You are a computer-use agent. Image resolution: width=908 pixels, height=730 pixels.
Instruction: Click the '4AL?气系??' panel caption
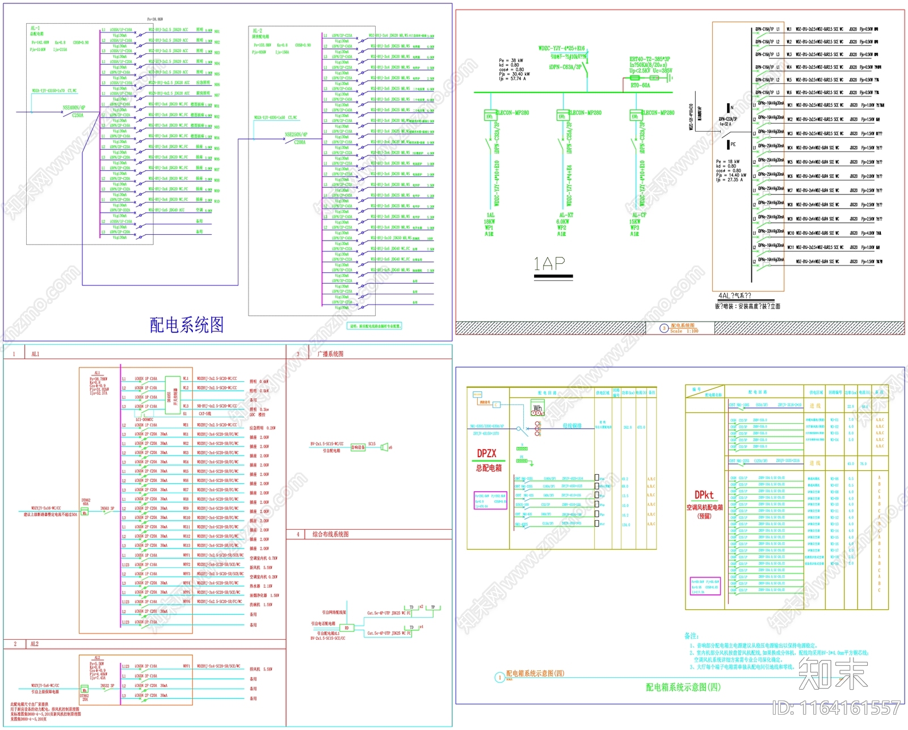click(x=734, y=296)
